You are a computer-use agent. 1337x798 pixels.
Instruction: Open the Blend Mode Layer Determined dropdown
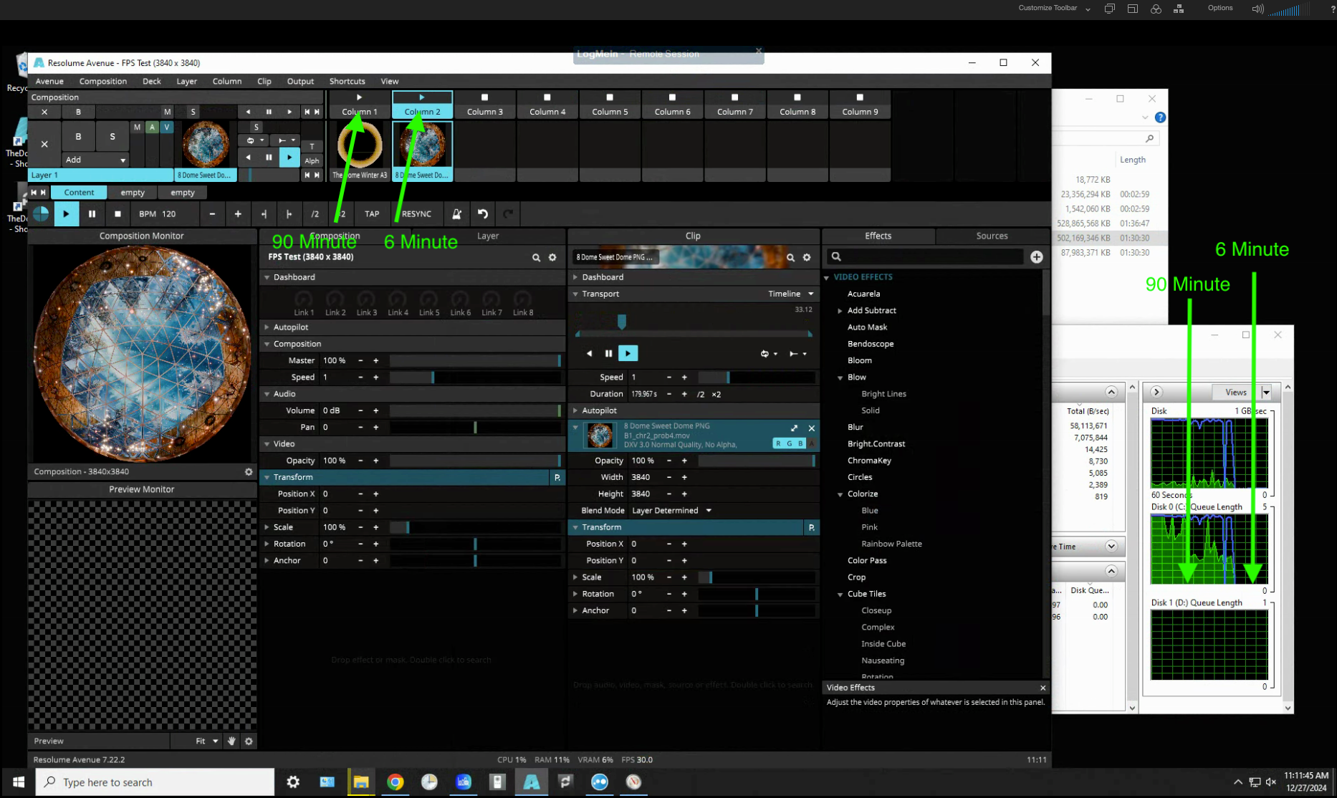671,511
